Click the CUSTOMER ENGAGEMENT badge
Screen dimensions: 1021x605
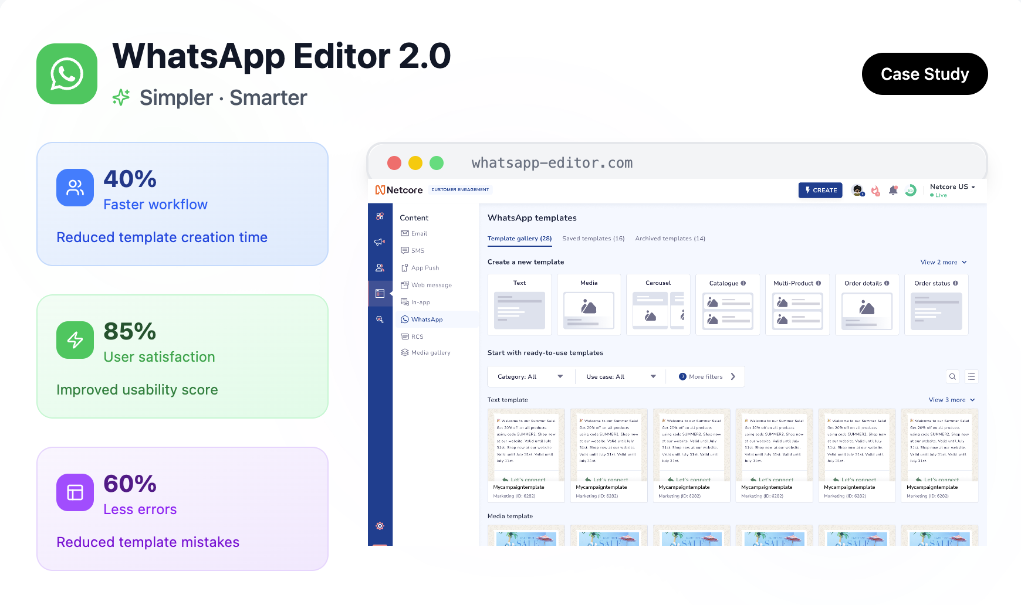point(460,190)
